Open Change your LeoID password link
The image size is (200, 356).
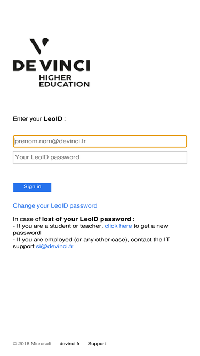tap(55, 205)
